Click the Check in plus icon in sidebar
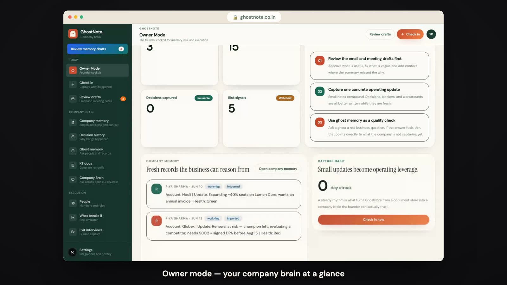Viewport: 507px width, 285px height. [x=73, y=85]
